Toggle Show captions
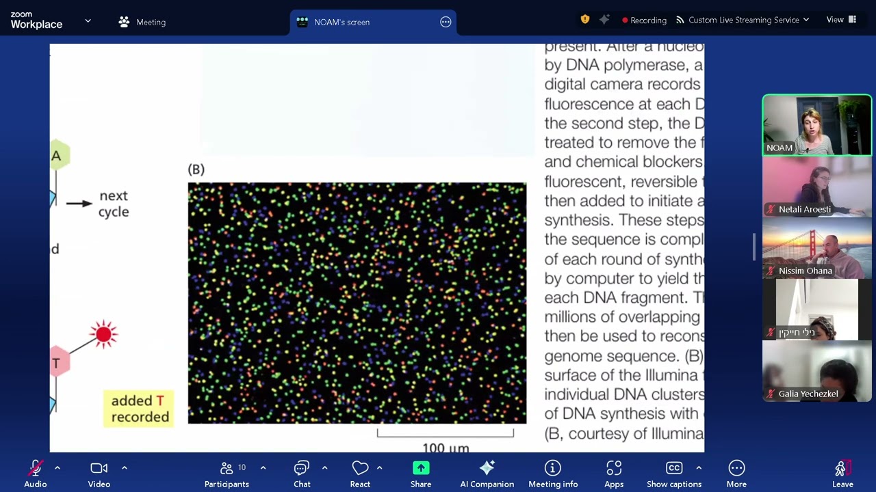Screen dimensions: 876x492 tap(674, 474)
